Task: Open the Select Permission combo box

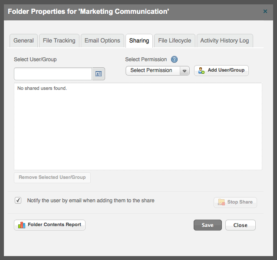Action: (158, 71)
